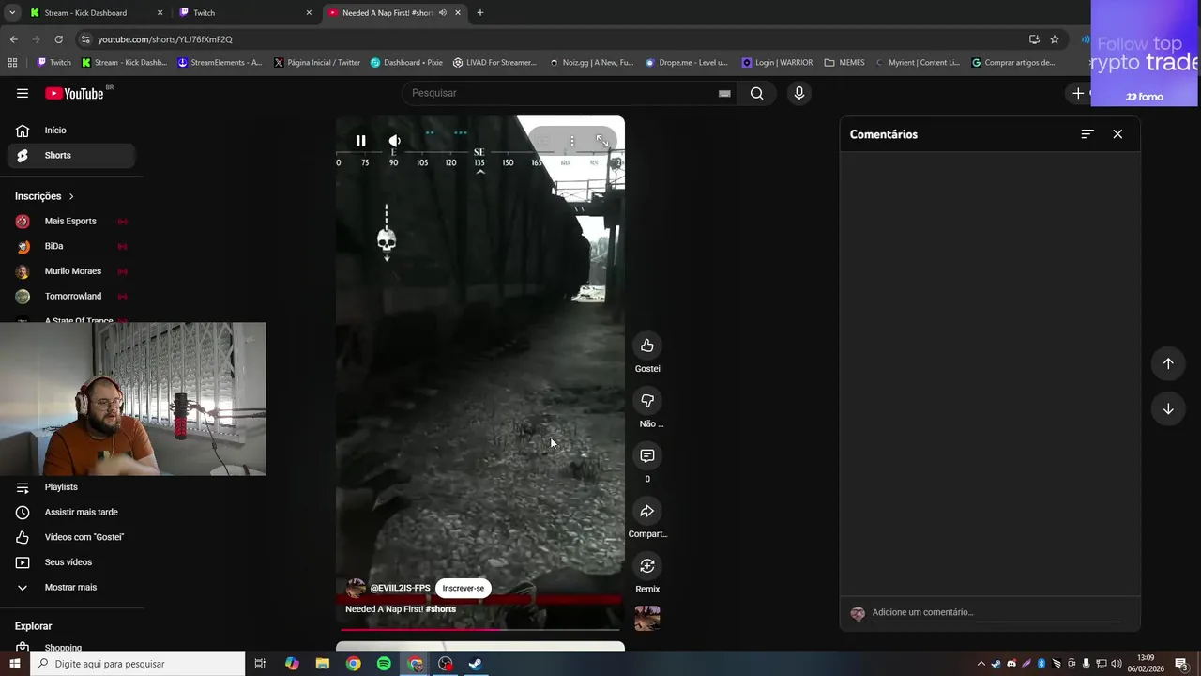This screenshot has width=1201, height=676.
Task: Open the volume tray control
Action: (x=1117, y=664)
